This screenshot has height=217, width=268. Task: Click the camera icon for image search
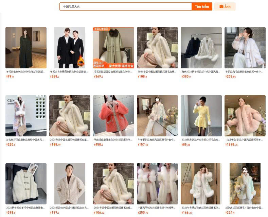tap(221, 6)
